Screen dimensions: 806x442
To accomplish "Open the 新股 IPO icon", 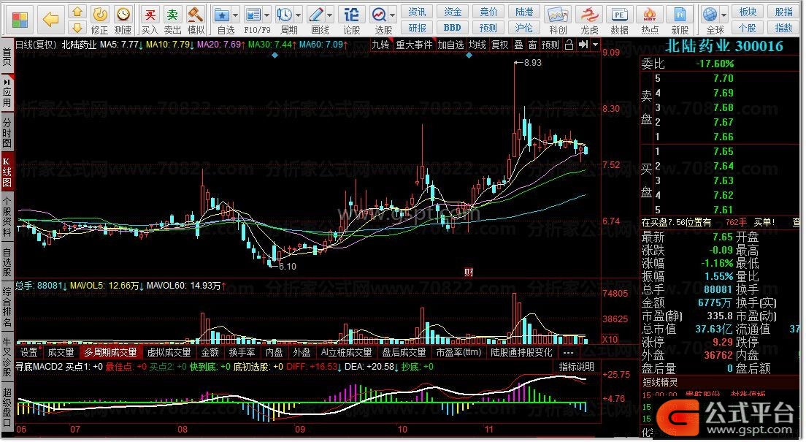I will (680, 20).
